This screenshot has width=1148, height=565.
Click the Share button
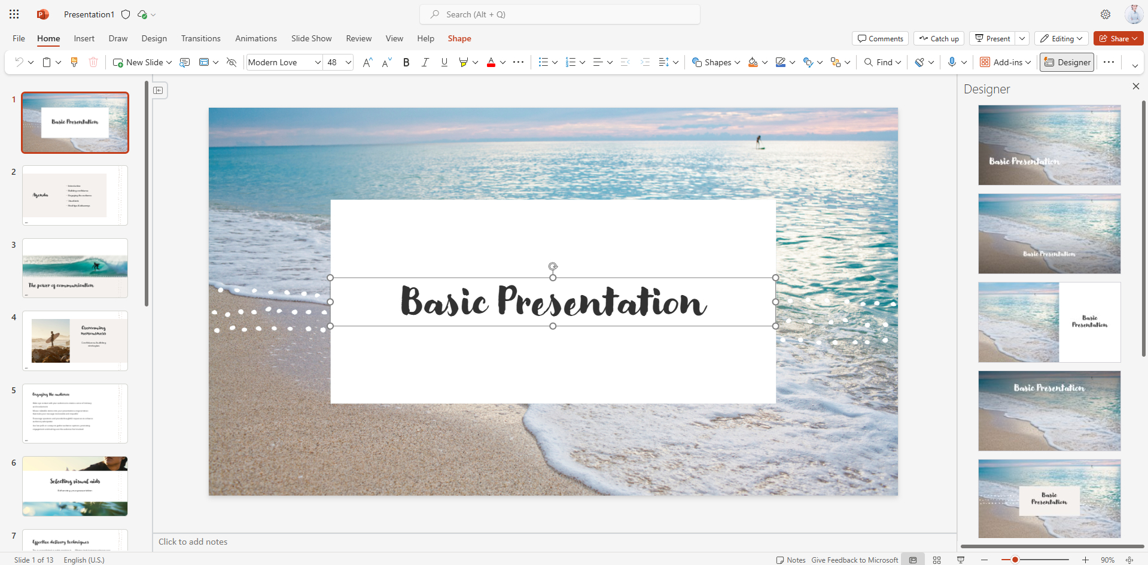[1118, 38]
